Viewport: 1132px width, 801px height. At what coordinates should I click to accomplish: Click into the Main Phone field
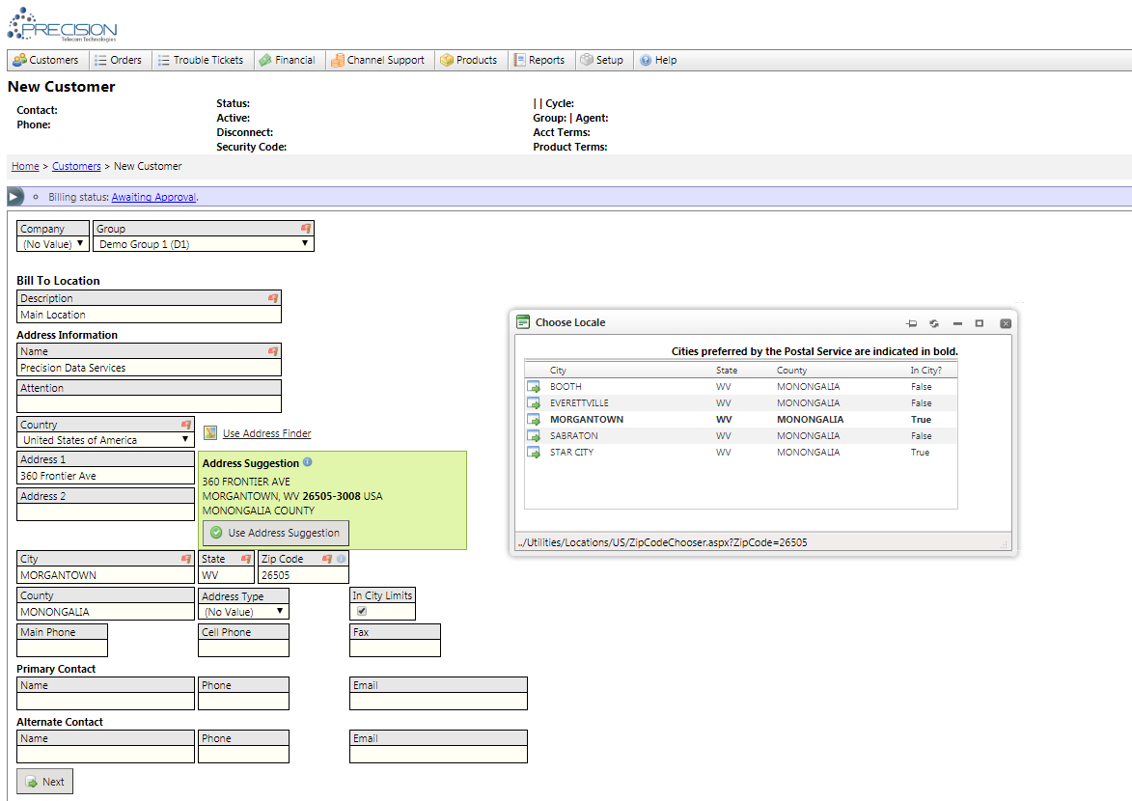62,649
